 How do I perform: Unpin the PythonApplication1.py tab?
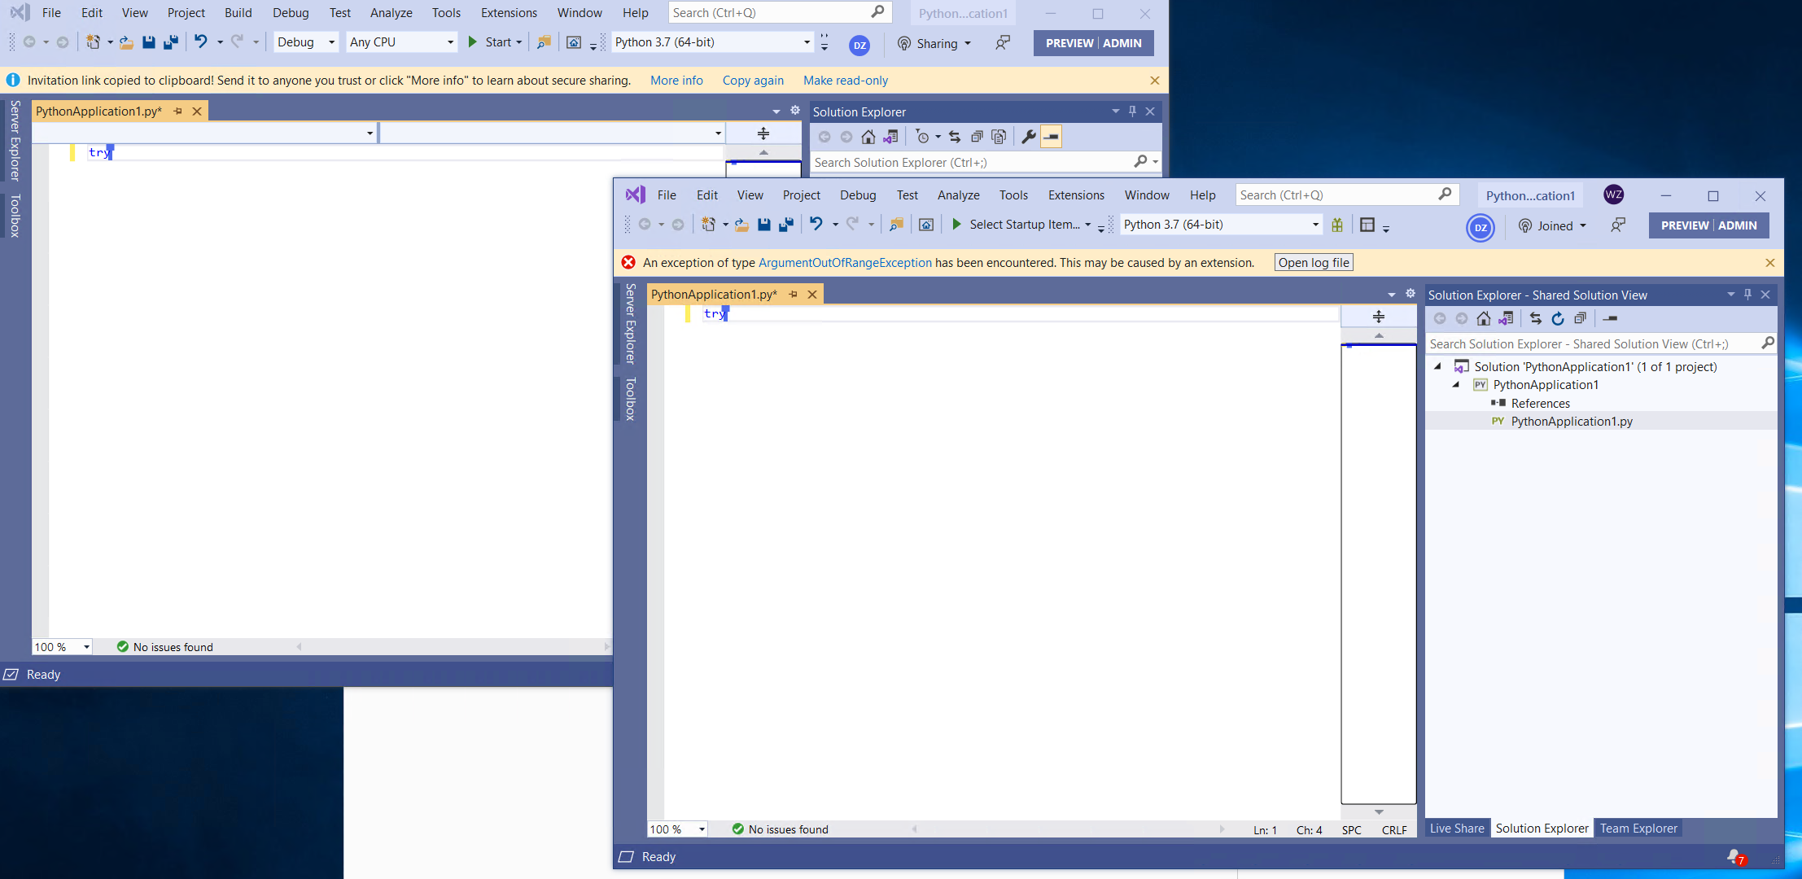coord(794,294)
